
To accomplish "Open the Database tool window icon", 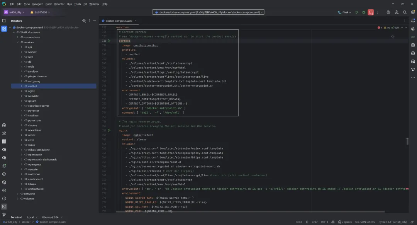I will pyautogui.click(x=413, y=45).
